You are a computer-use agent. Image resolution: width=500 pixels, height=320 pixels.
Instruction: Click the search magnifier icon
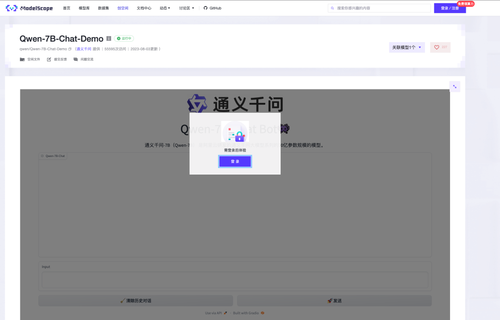coord(332,8)
